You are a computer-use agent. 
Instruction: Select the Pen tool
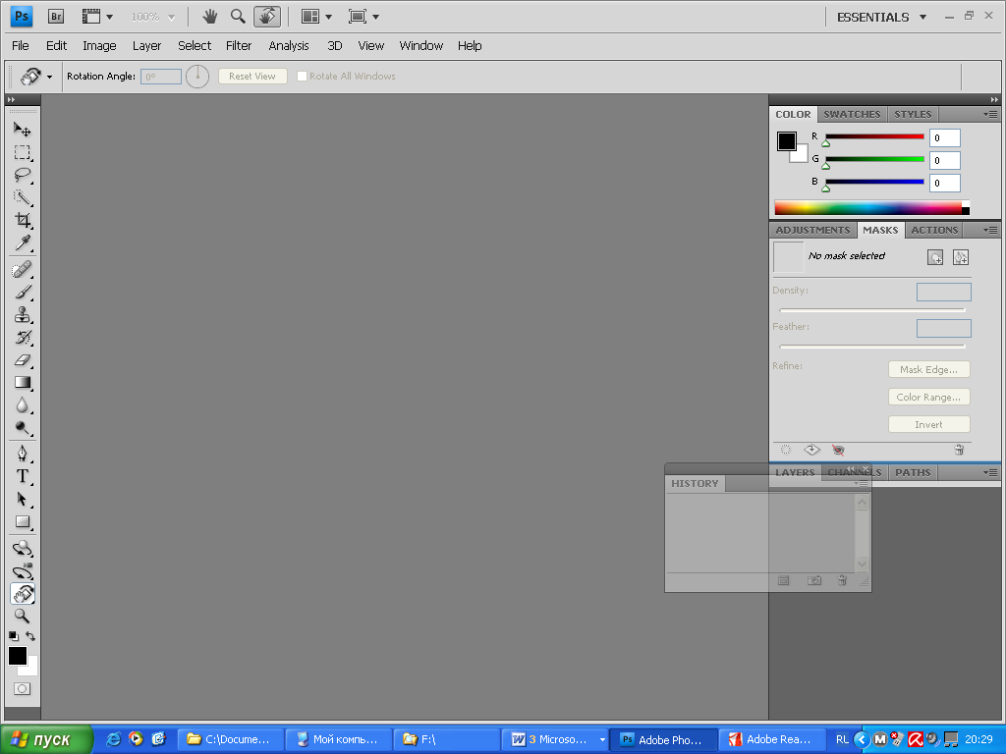[x=23, y=454]
